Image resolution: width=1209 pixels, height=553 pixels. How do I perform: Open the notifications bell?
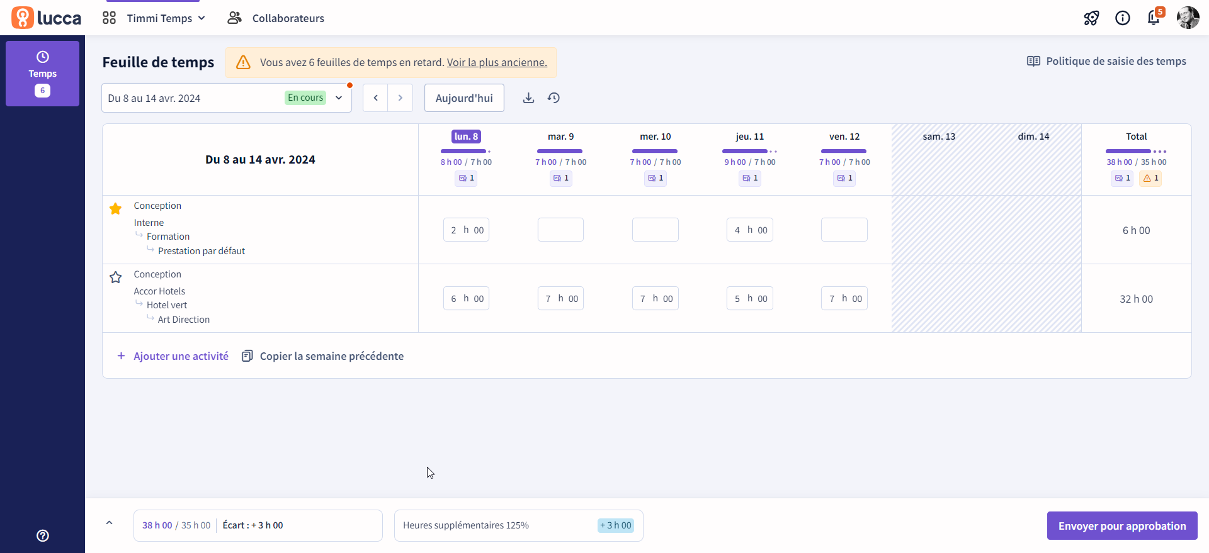click(x=1154, y=18)
